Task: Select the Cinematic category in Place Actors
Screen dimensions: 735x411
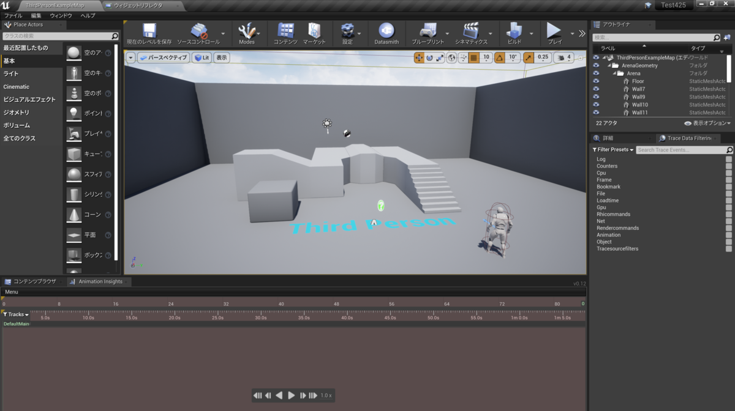Action: click(31, 86)
